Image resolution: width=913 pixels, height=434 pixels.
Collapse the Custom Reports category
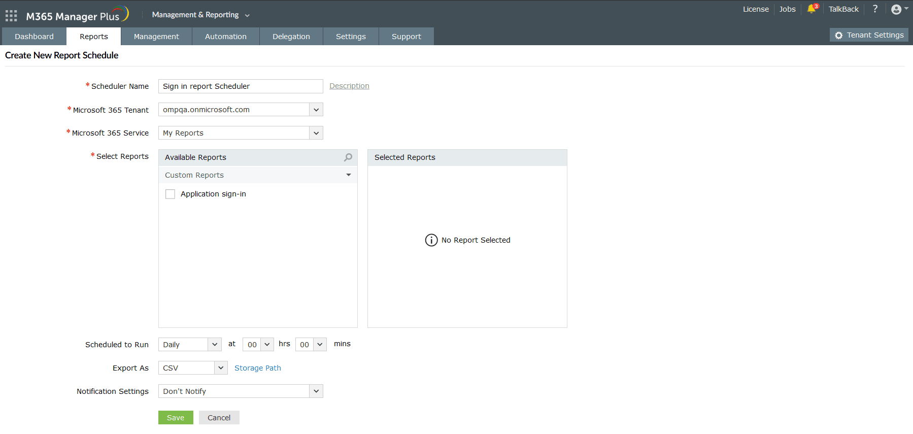point(258,175)
